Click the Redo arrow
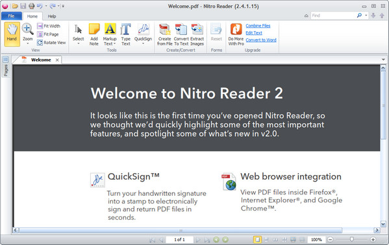 coord(53,6)
